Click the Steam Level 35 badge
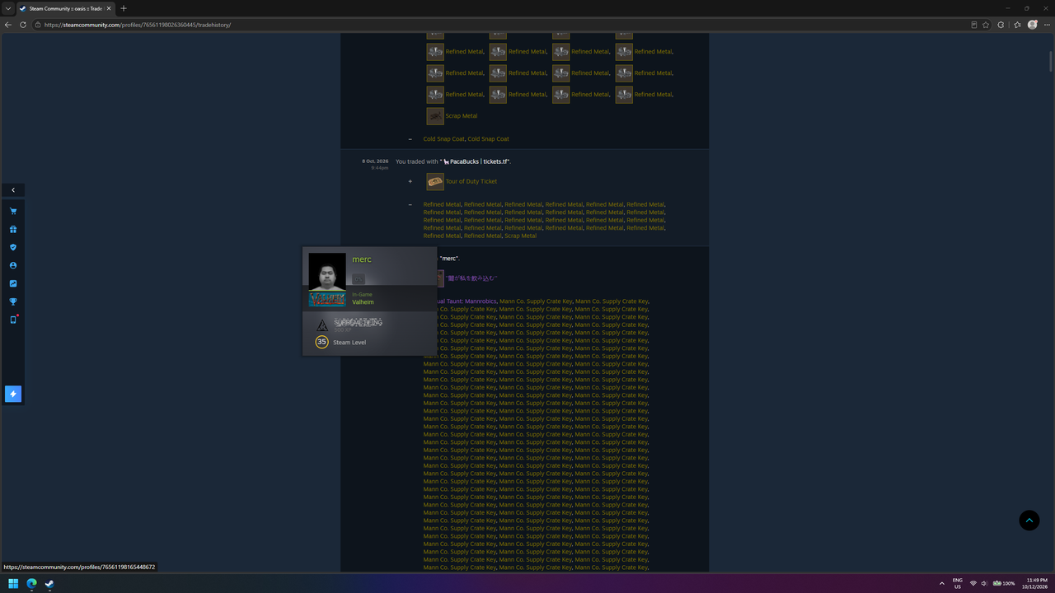Image resolution: width=1055 pixels, height=593 pixels. (x=322, y=342)
